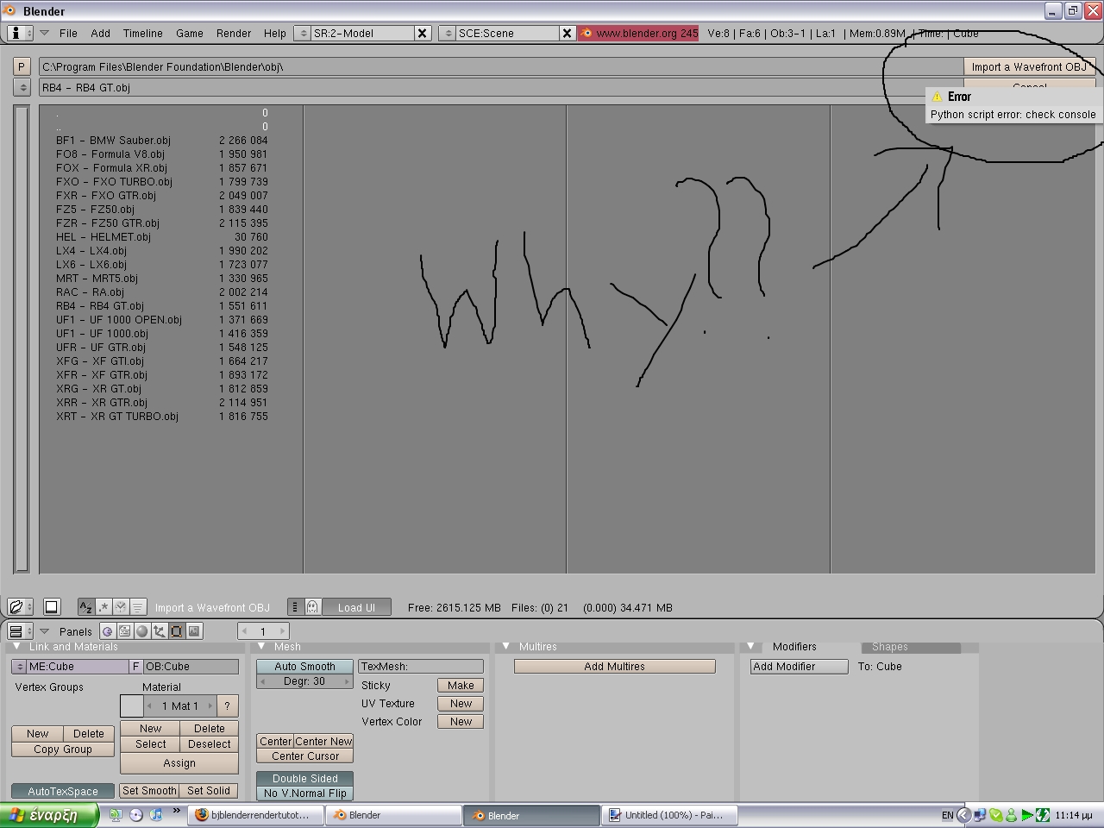Toggle long file info display icon
This screenshot has width=1104, height=828.
(x=295, y=607)
